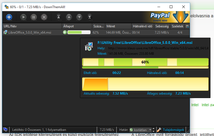
Task: Cancel the download with the X toolbar button
Action: click(x=44, y=17)
